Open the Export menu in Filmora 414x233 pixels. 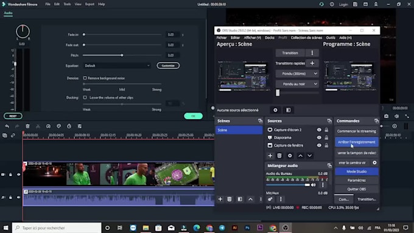[89, 4]
